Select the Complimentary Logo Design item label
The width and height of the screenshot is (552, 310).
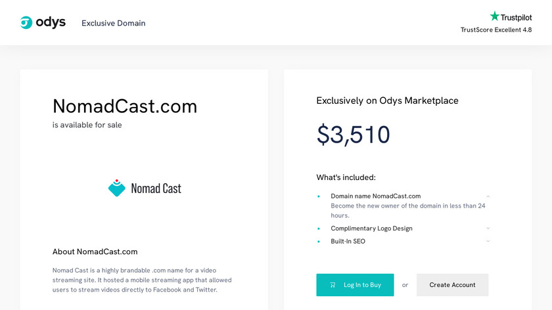(371, 229)
